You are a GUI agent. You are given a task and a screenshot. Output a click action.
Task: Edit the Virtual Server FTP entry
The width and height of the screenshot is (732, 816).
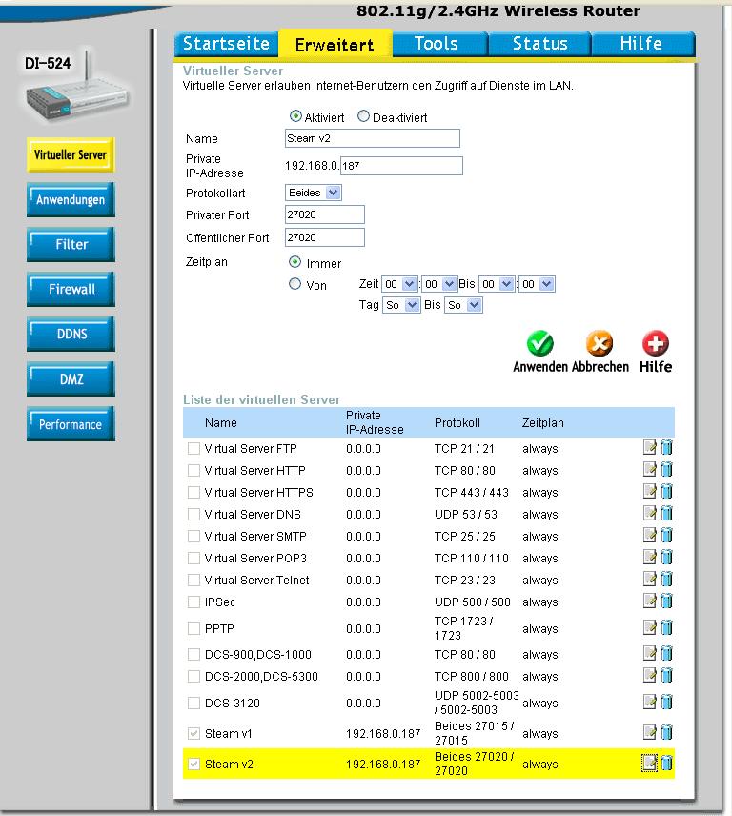click(x=649, y=447)
